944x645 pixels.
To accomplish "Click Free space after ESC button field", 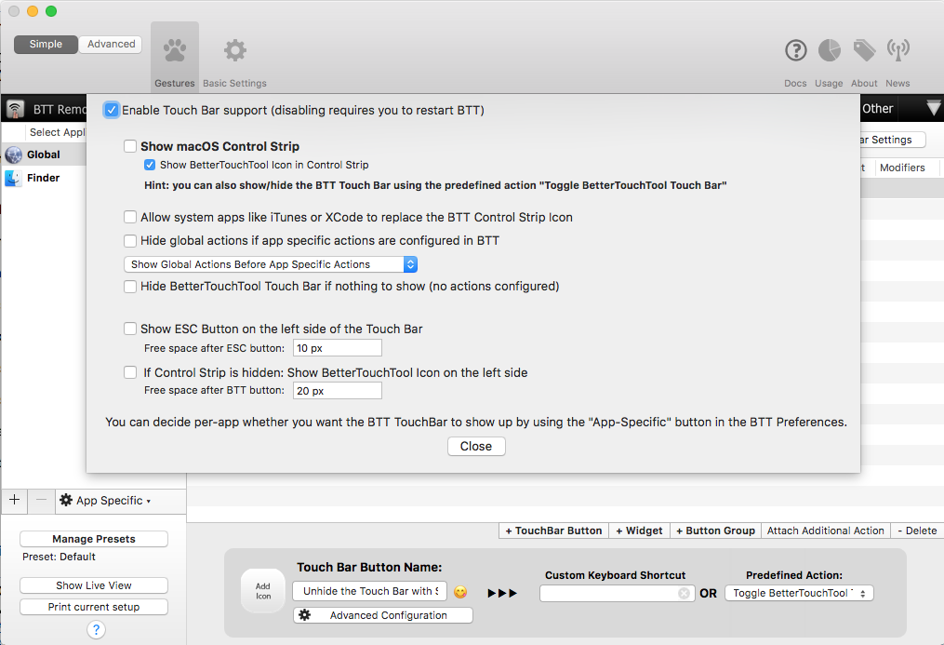I will pyautogui.click(x=337, y=348).
